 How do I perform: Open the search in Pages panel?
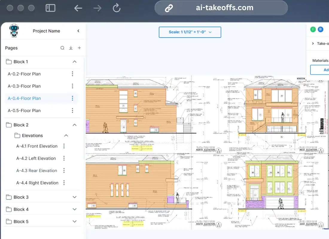coord(62,48)
